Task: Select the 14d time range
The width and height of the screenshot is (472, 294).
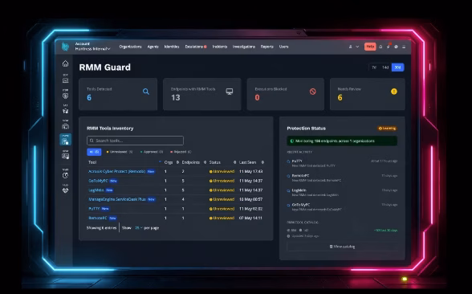Action: 385,67
